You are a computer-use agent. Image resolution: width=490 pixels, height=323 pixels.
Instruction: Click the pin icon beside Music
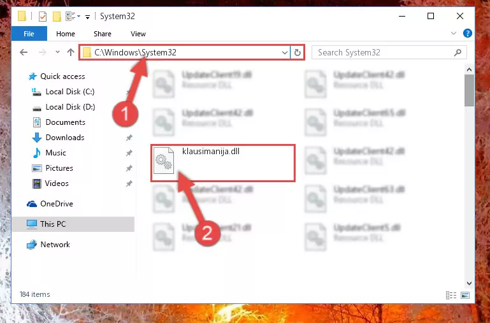click(x=129, y=153)
